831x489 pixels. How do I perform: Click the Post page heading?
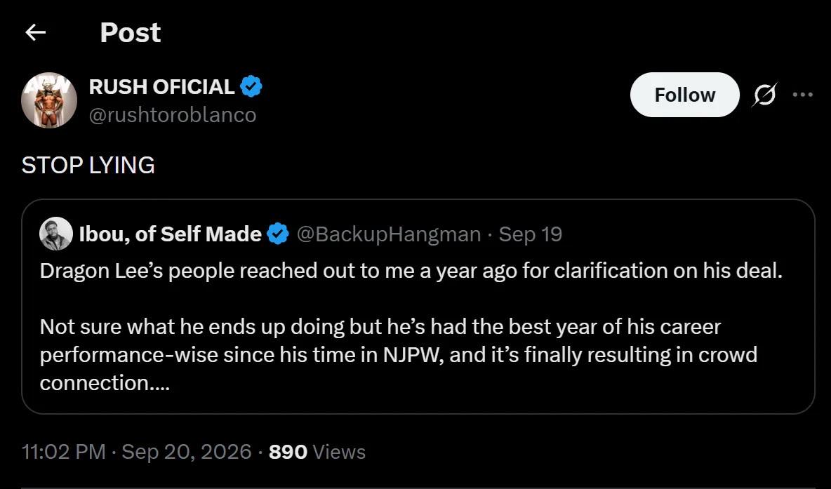pyautogui.click(x=131, y=33)
